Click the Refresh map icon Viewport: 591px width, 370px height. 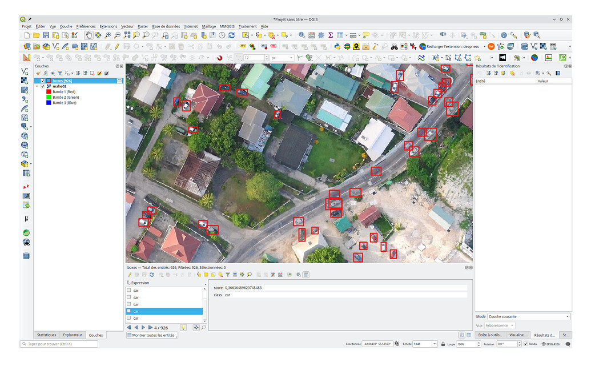[x=231, y=35]
